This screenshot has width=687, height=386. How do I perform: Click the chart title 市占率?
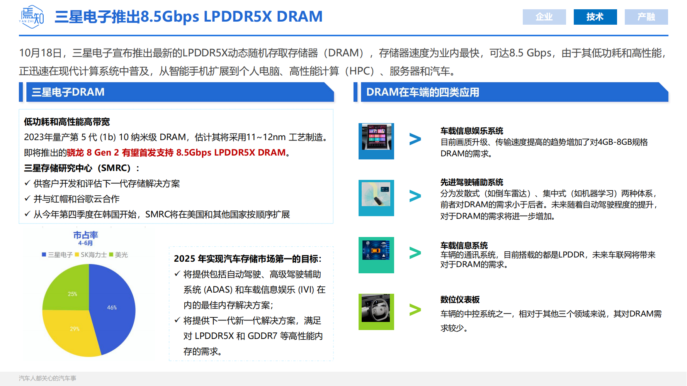(x=85, y=235)
